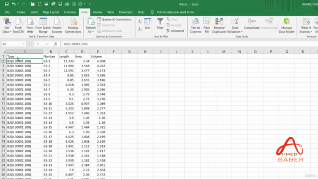Select row 10 header
This screenshot has height=179, width=318.
[3, 99]
